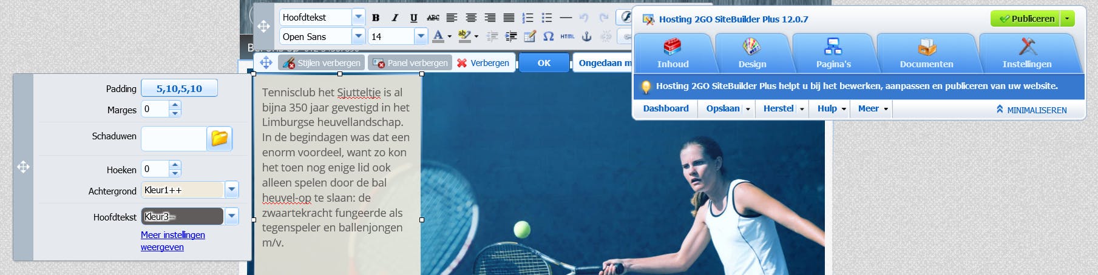This screenshot has height=275, width=1098.
Task: Open HTML source editor
Action: [568, 36]
